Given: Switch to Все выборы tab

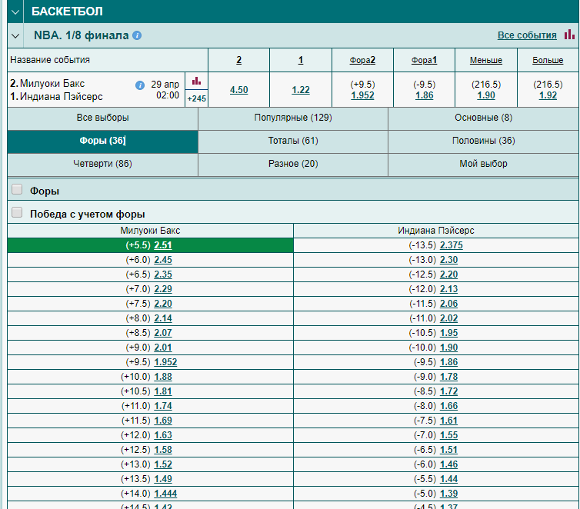Looking at the screenshot, I should click(x=103, y=118).
